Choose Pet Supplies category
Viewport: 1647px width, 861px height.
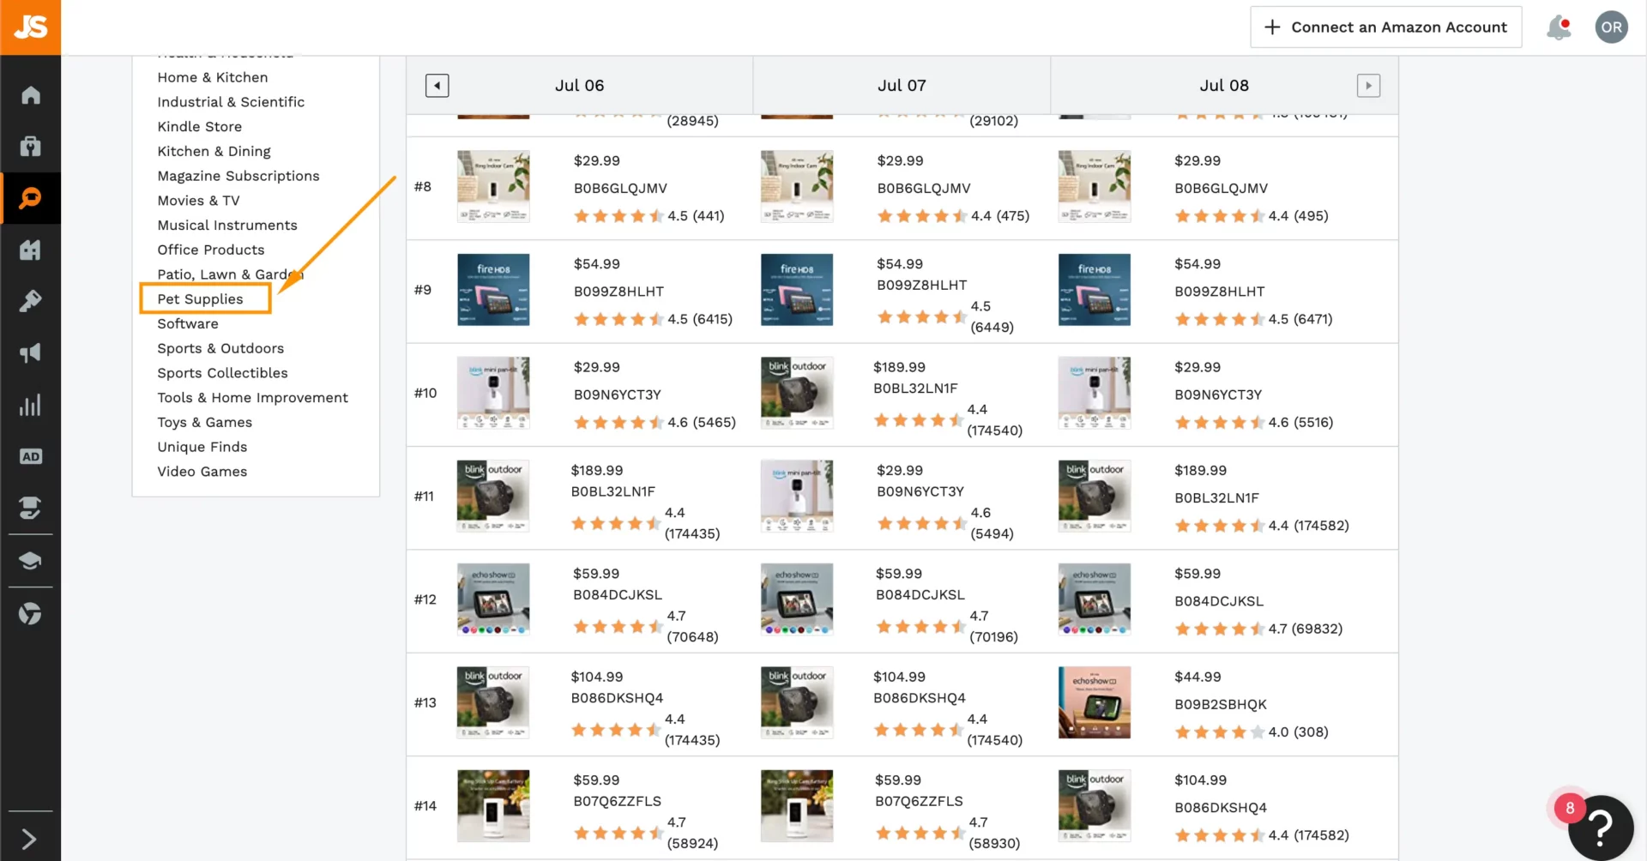200,299
